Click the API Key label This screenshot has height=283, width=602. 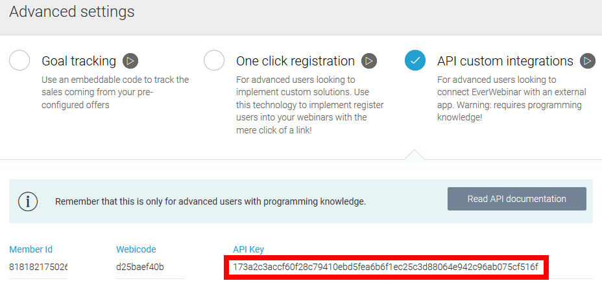click(248, 249)
